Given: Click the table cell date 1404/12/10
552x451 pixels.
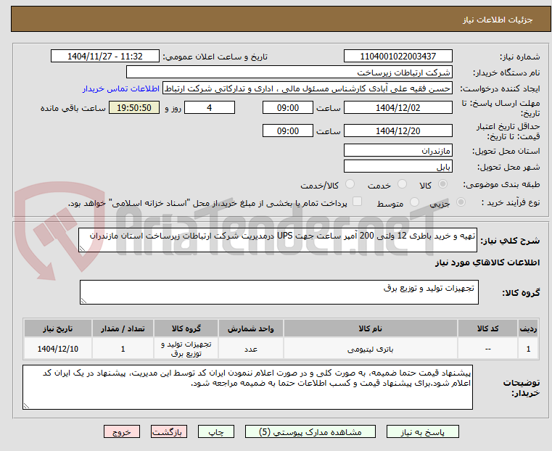Looking at the screenshot, I should point(58,349).
